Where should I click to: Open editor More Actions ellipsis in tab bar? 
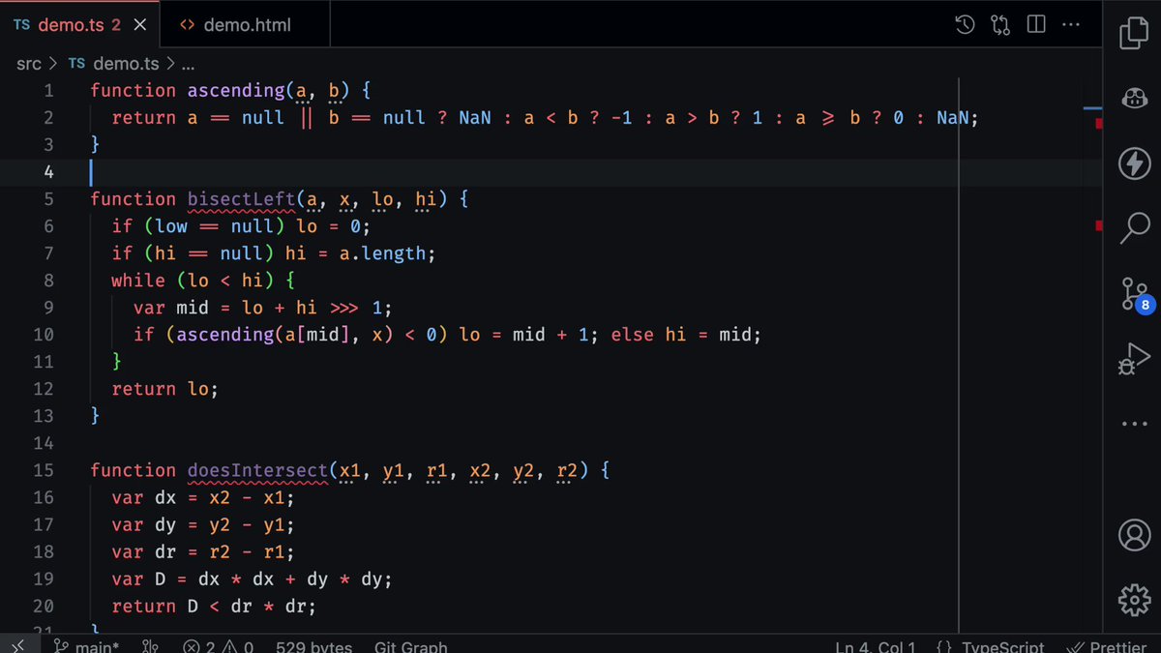1073,25
